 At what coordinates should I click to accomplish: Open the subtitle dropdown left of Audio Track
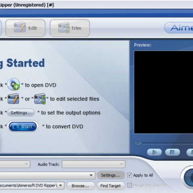click(x=15, y=164)
